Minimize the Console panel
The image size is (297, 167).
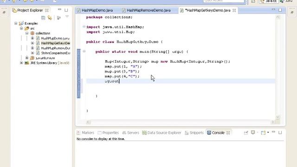tap(273, 132)
